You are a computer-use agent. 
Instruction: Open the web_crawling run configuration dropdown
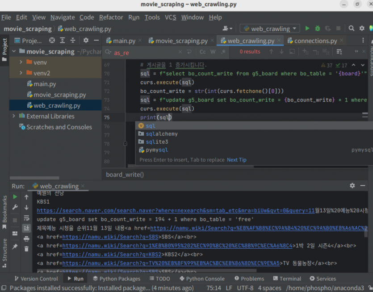pos(269,29)
